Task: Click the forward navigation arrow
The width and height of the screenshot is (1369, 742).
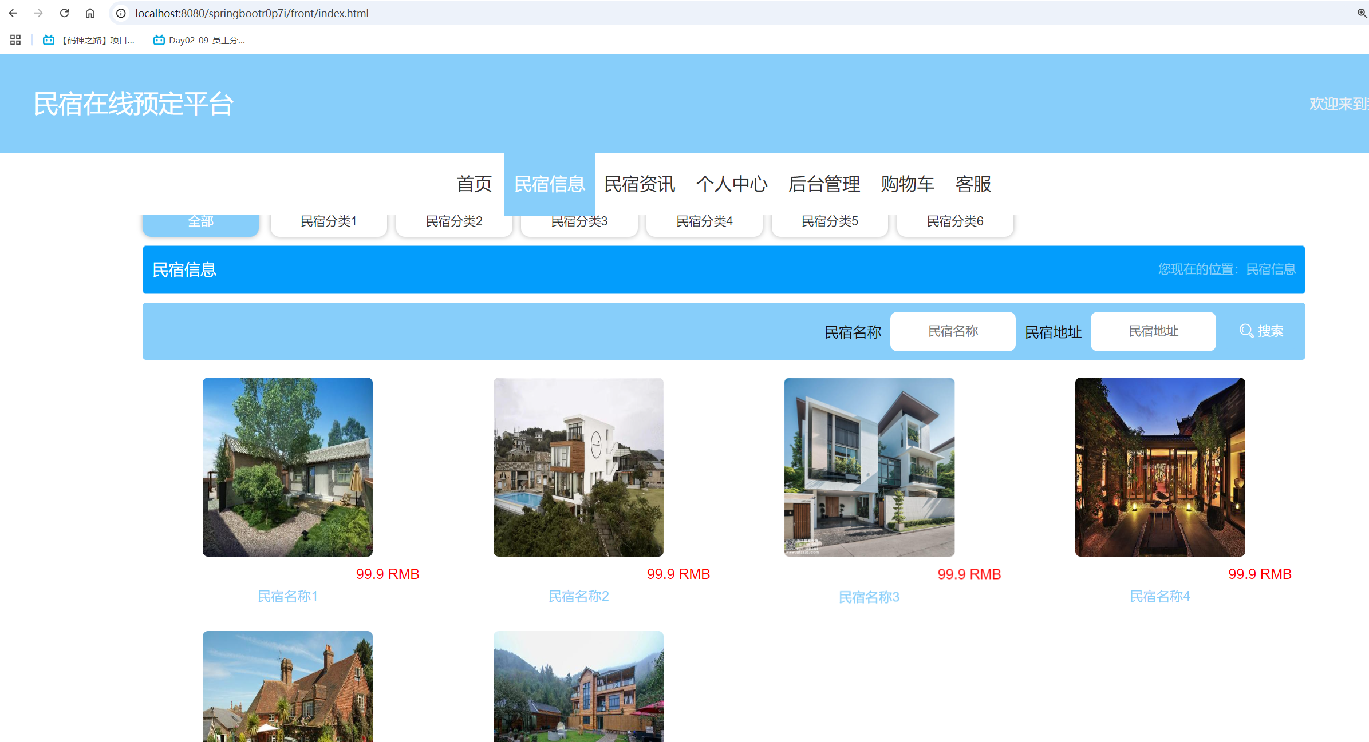Action: (x=38, y=13)
